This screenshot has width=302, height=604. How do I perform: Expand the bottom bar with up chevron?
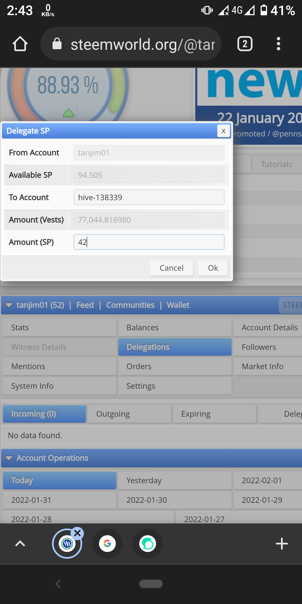click(x=20, y=544)
